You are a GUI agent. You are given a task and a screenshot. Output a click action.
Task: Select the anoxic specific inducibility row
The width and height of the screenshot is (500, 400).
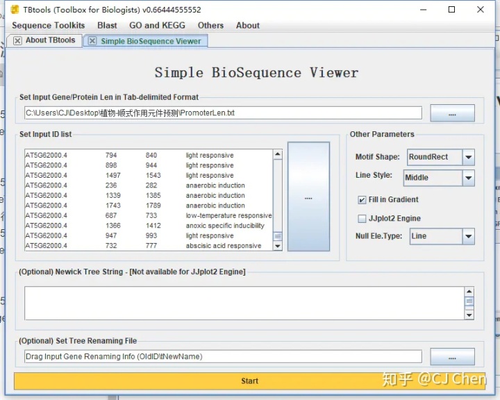click(x=149, y=226)
